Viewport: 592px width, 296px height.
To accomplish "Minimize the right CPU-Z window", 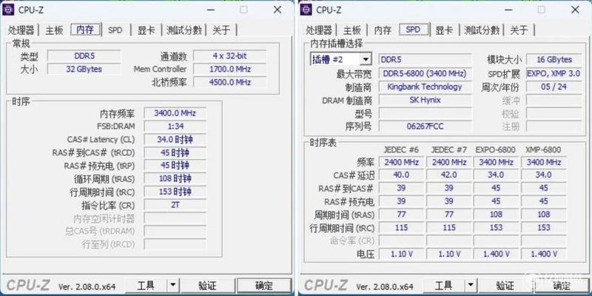I will click(508, 10).
